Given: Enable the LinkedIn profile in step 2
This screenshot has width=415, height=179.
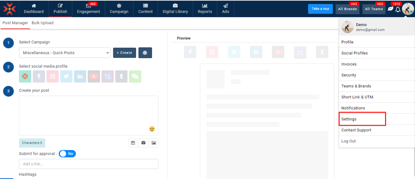Looking at the screenshot, I should pos(80,76).
